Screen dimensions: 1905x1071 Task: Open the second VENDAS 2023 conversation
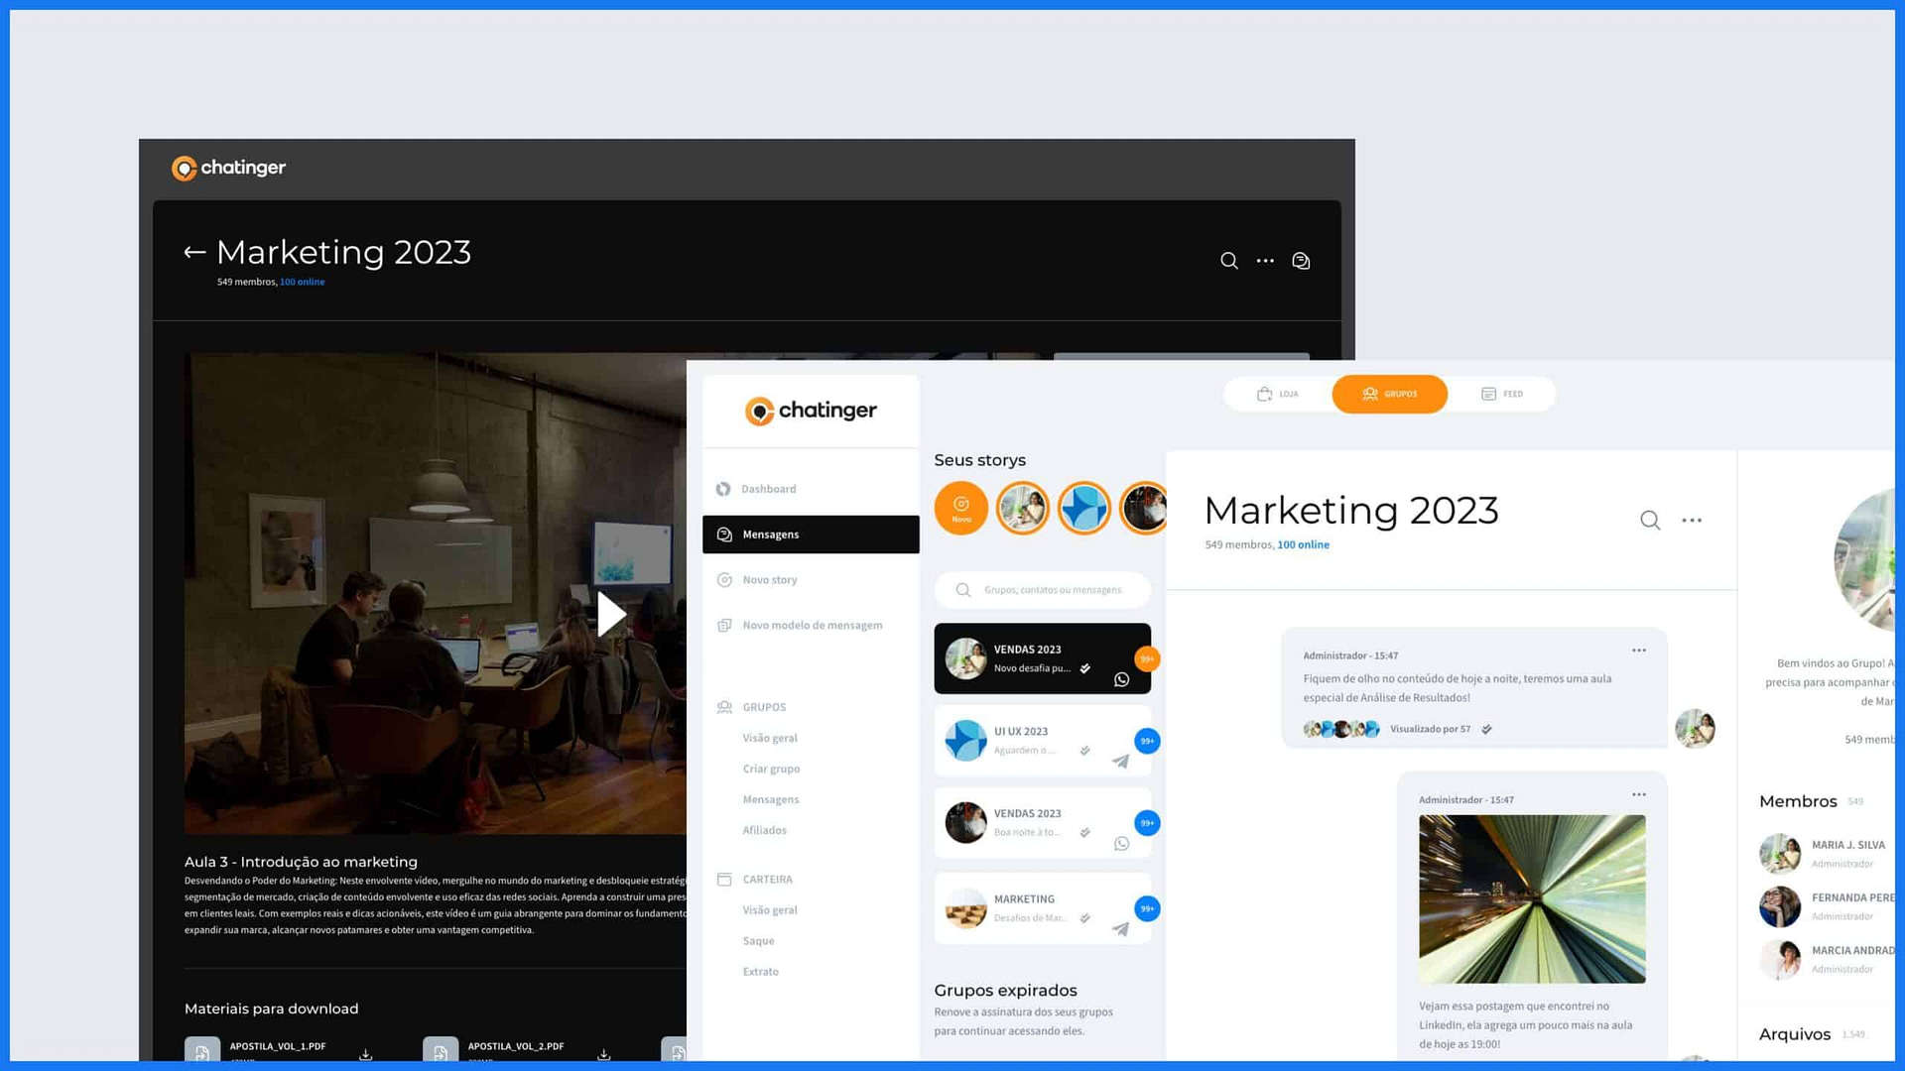tap(1042, 823)
